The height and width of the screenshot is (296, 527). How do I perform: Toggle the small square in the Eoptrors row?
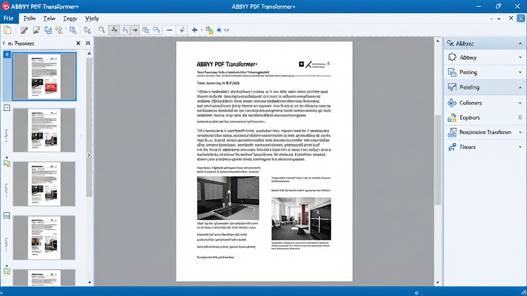520,118
